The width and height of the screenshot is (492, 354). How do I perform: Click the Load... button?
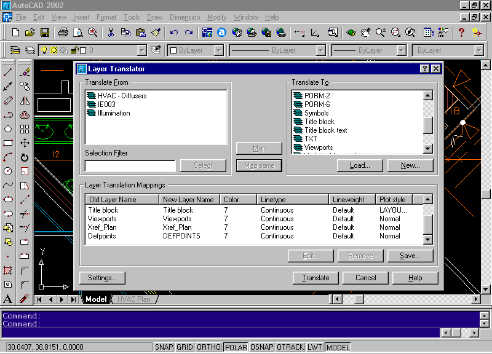[x=359, y=165]
